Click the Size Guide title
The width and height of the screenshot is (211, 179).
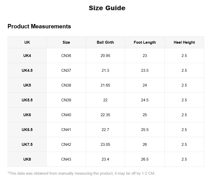pyautogui.click(x=107, y=8)
